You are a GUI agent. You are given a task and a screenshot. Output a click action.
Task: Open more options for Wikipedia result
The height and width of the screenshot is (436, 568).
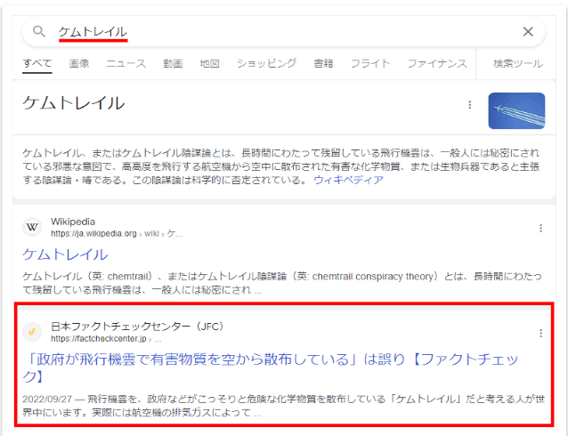[x=540, y=228]
